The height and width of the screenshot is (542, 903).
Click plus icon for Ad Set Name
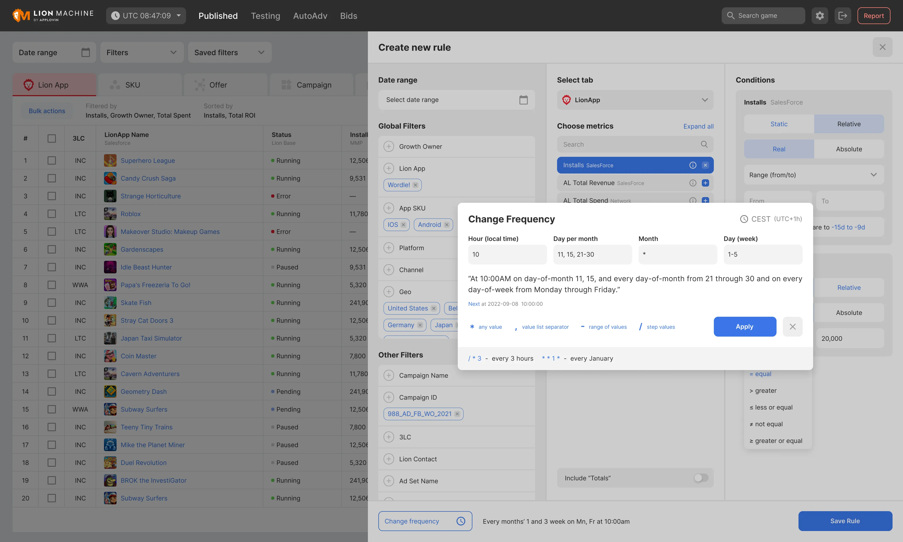click(x=389, y=481)
